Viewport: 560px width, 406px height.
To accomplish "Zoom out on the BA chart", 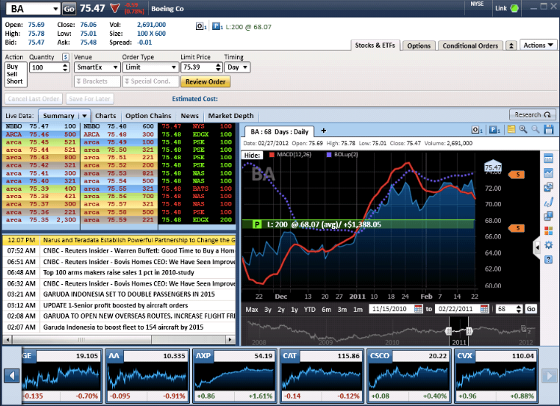I will click(x=535, y=129).
